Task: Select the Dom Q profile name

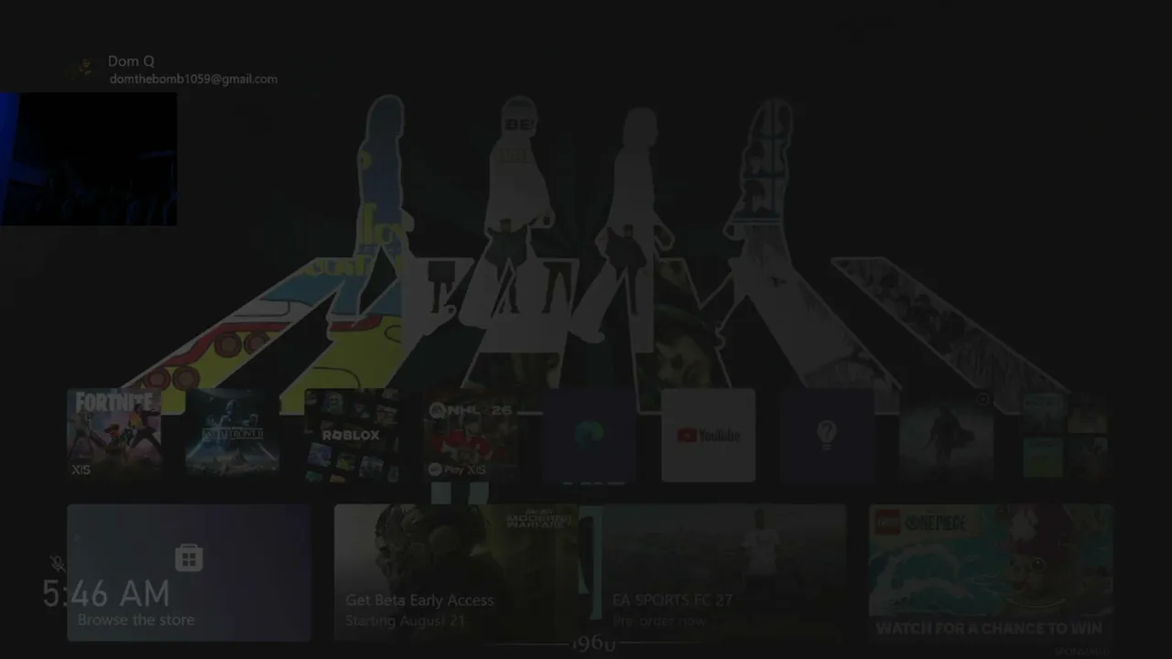Action: click(x=131, y=61)
